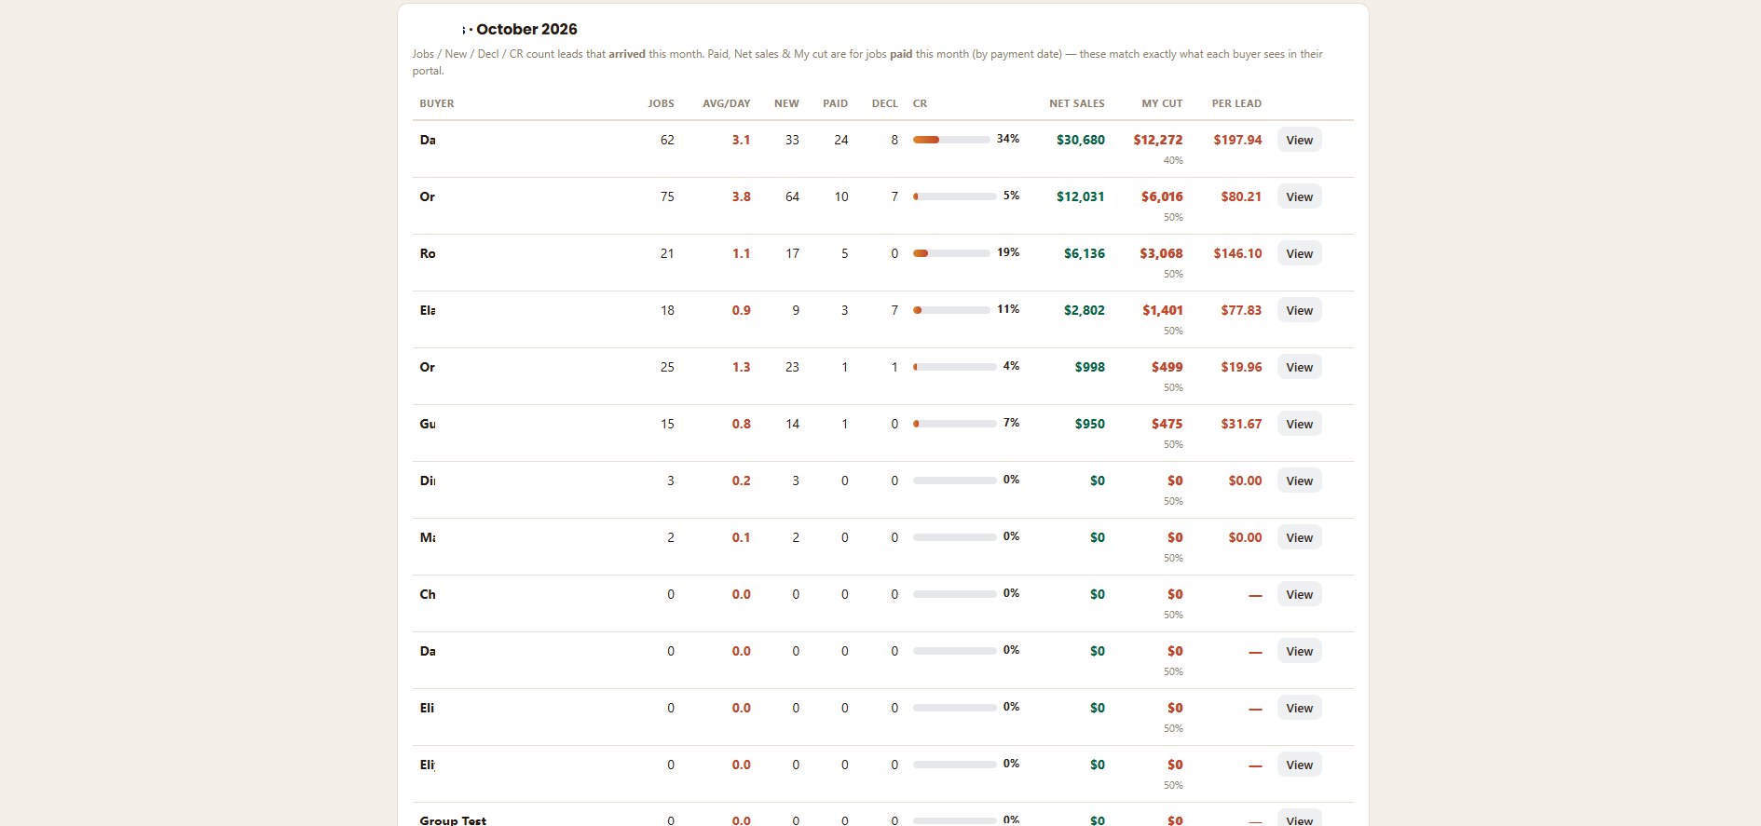Image resolution: width=1761 pixels, height=826 pixels.
Task: Click the DECL column header
Action: tap(885, 103)
